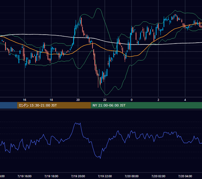
Task: Click the 7/20 00:00 time label
Action: click(132, 176)
